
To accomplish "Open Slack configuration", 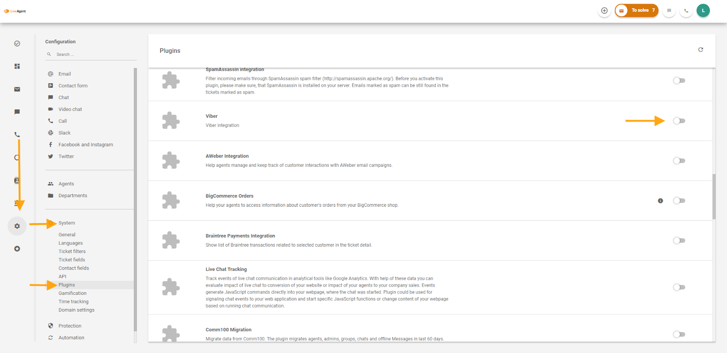I will tap(65, 133).
